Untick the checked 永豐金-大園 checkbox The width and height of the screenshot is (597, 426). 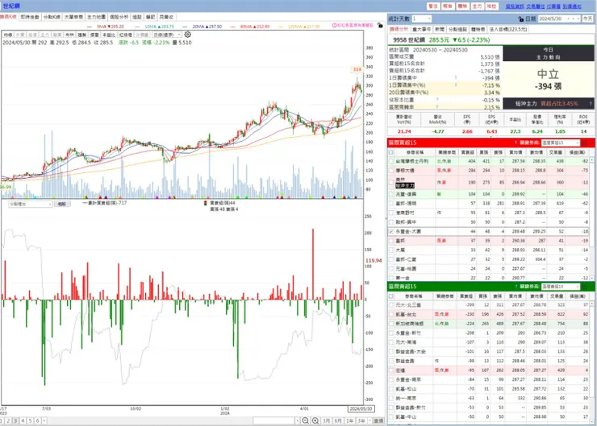pos(391,231)
